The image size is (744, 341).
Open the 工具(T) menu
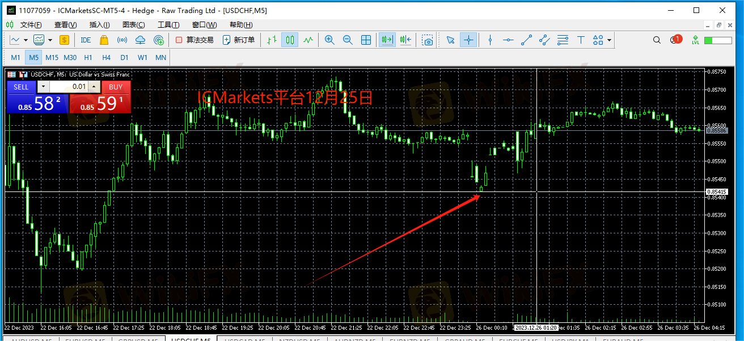[x=168, y=24]
